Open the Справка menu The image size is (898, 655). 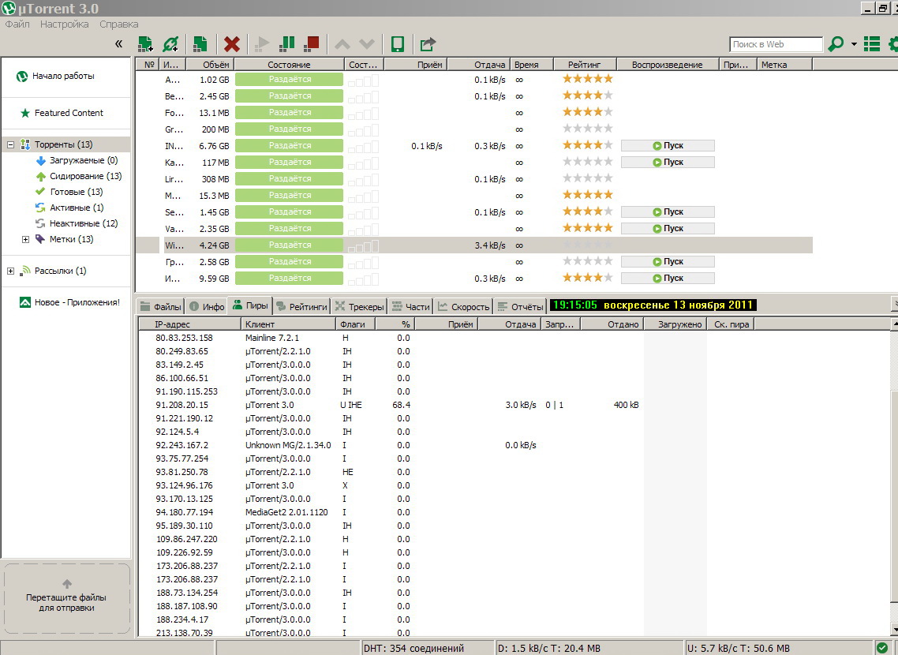click(118, 24)
